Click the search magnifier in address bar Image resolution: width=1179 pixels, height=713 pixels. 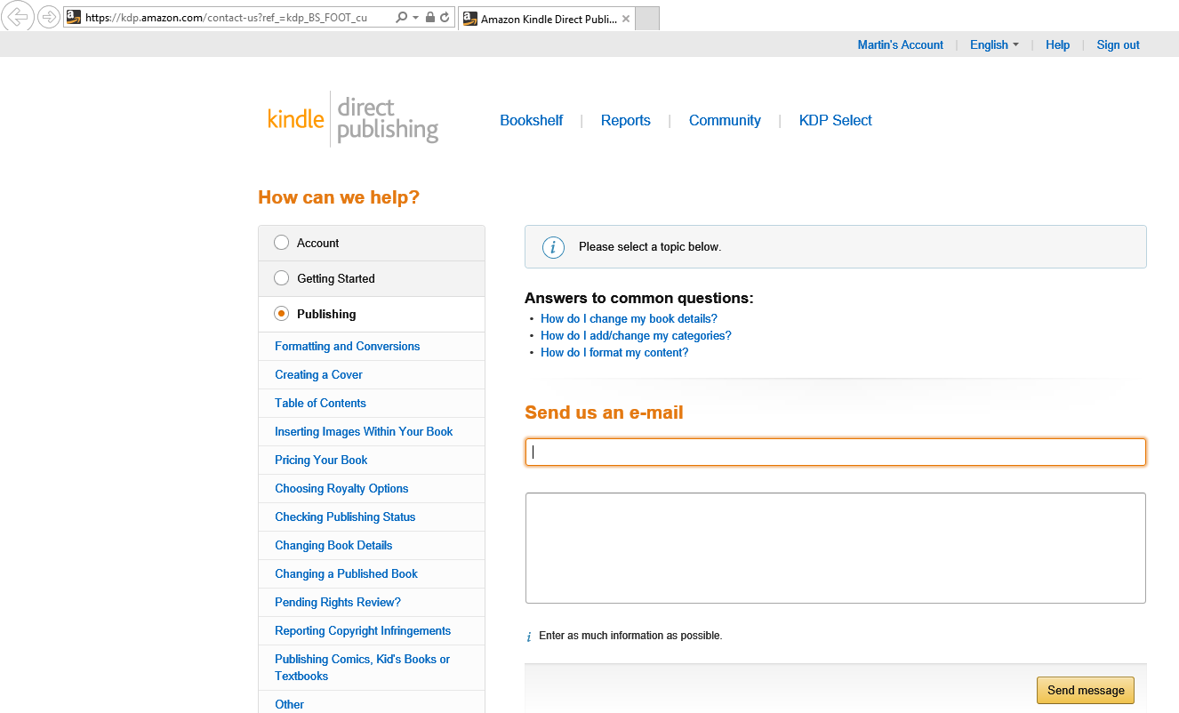[401, 17]
